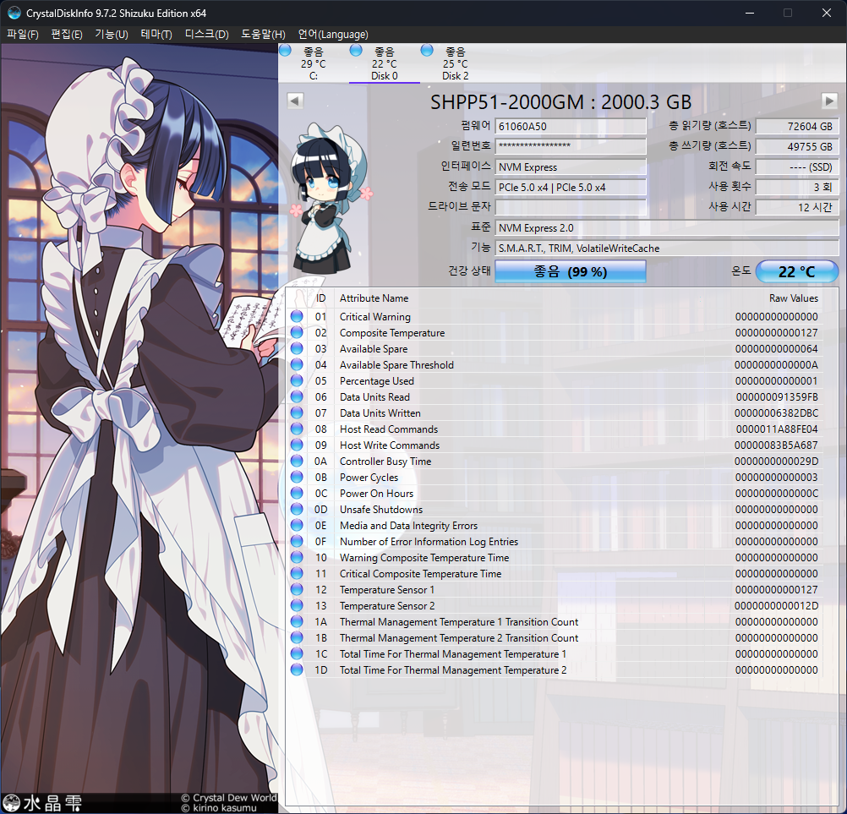847x814 pixels.
Task: Click the 22 °C temperature button
Action: click(x=796, y=272)
